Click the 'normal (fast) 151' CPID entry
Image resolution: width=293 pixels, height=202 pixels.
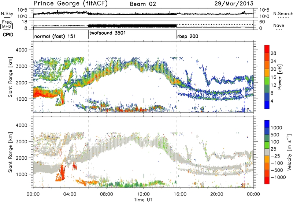pos(55,36)
